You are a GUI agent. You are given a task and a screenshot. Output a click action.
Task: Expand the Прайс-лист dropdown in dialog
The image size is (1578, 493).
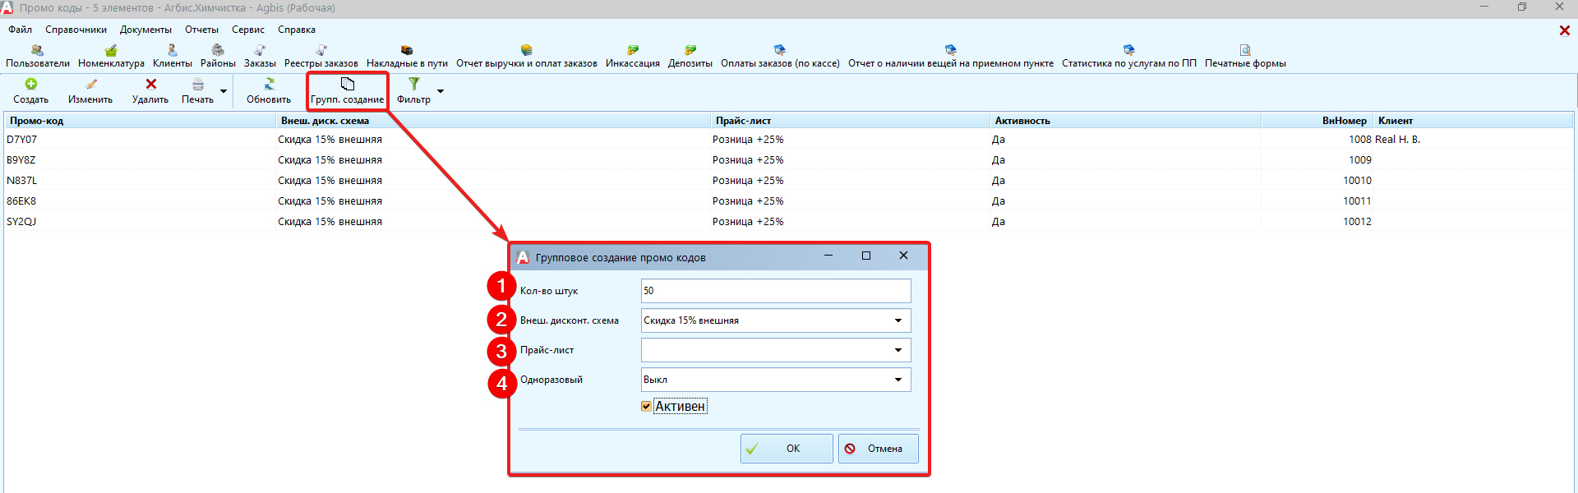pos(897,350)
